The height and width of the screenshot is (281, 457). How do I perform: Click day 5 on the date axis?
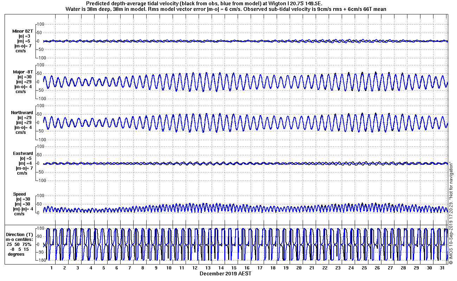point(104,268)
